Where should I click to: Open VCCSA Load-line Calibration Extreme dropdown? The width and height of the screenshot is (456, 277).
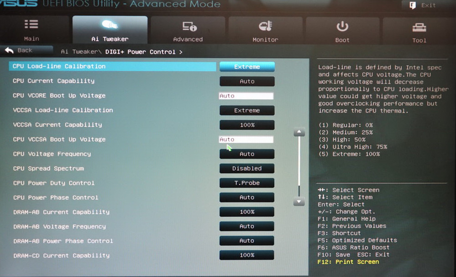247,111
